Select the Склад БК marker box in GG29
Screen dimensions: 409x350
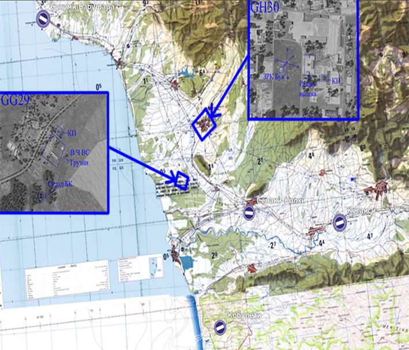click(40, 197)
